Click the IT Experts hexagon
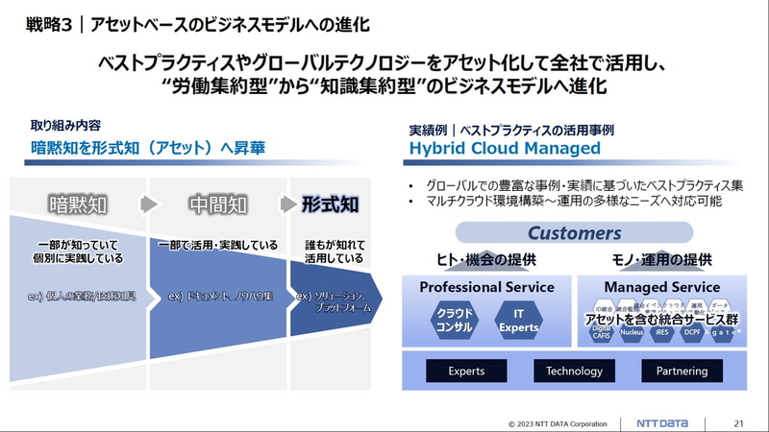The width and height of the screenshot is (769, 432). (518, 320)
